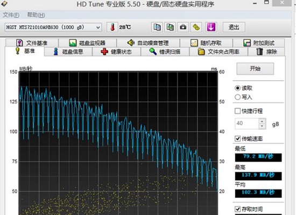Click the HD Tune app icon in title bar
This screenshot has height=215, width=296.
(x=4, y=3)
